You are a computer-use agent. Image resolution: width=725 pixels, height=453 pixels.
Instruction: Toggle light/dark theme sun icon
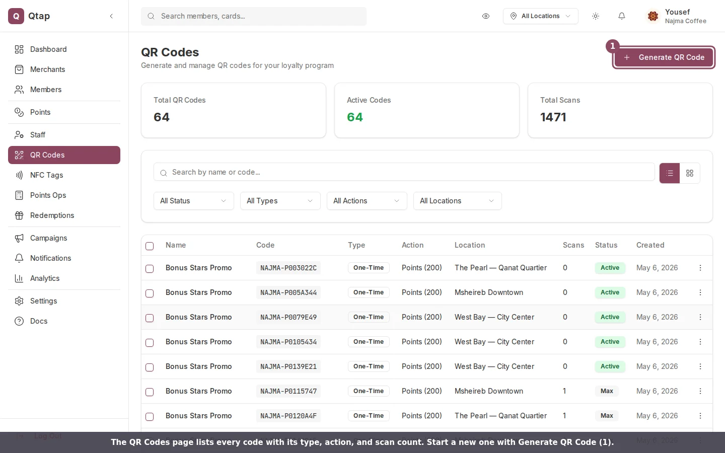[596, 16]
